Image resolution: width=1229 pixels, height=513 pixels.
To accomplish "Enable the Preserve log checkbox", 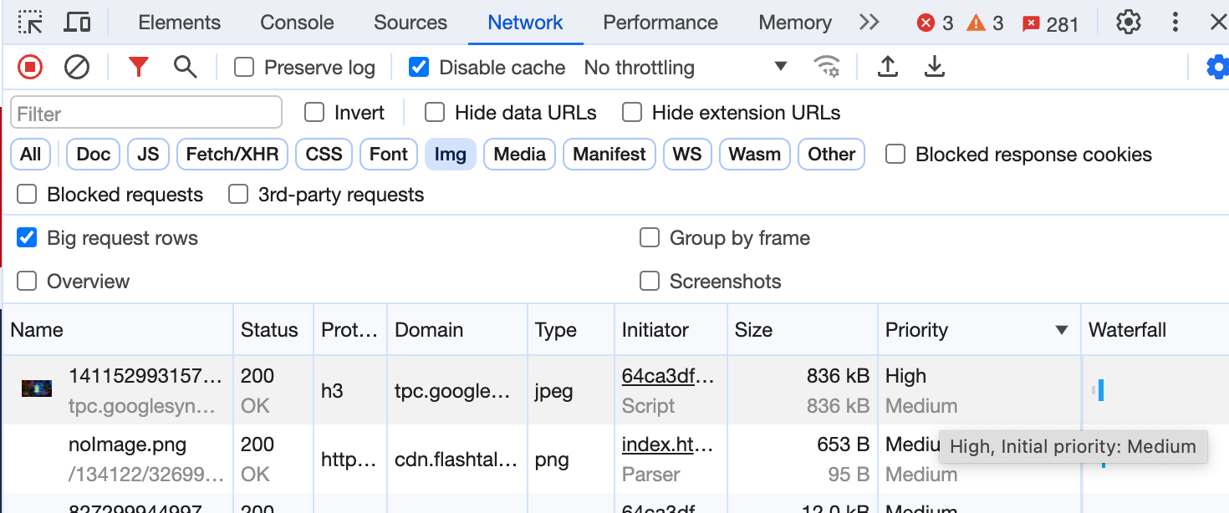I will click(243, 67).
